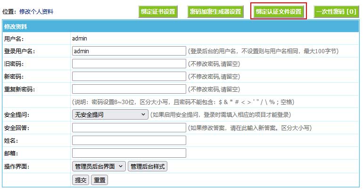Click the 姓名 input field
Screen dimensions: 363x194
click(x=129, y=140)
